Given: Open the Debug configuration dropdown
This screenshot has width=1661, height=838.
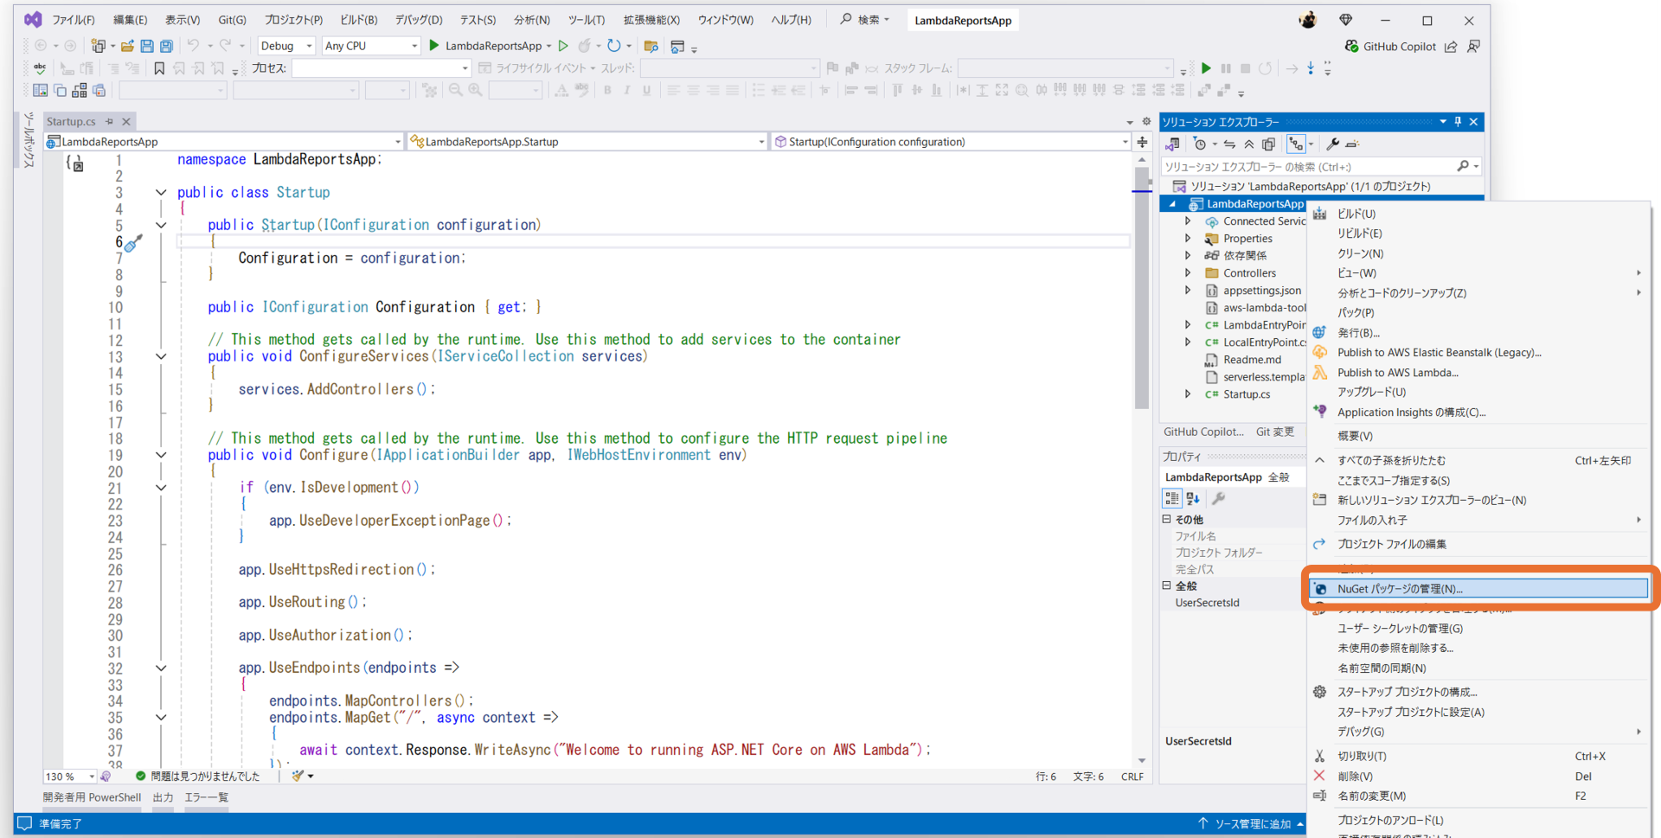Looking at the screenshot, I should click(x=286, y=46).
